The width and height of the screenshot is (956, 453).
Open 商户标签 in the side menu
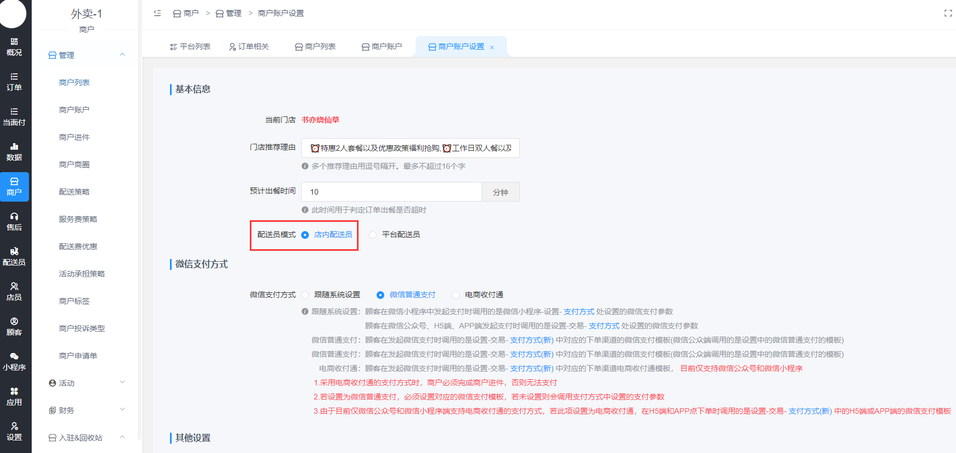coord(74,301)
